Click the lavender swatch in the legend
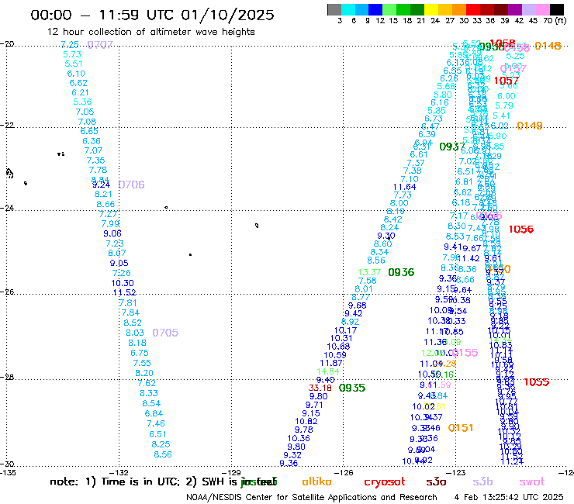Screen dimensions: 574x504 pos(529,9)
